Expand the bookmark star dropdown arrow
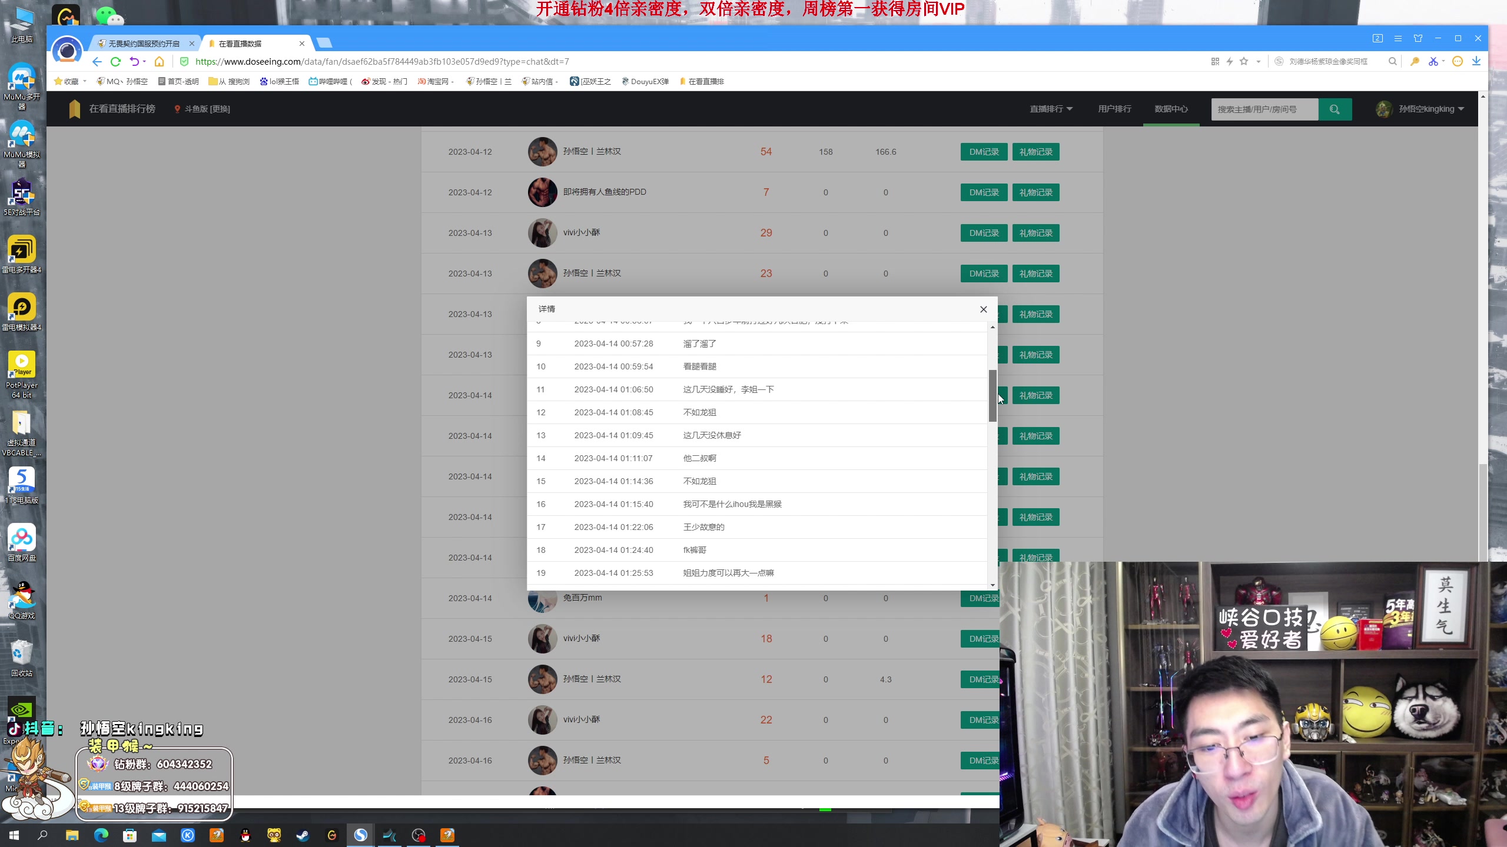 [x=1258, y=62]
